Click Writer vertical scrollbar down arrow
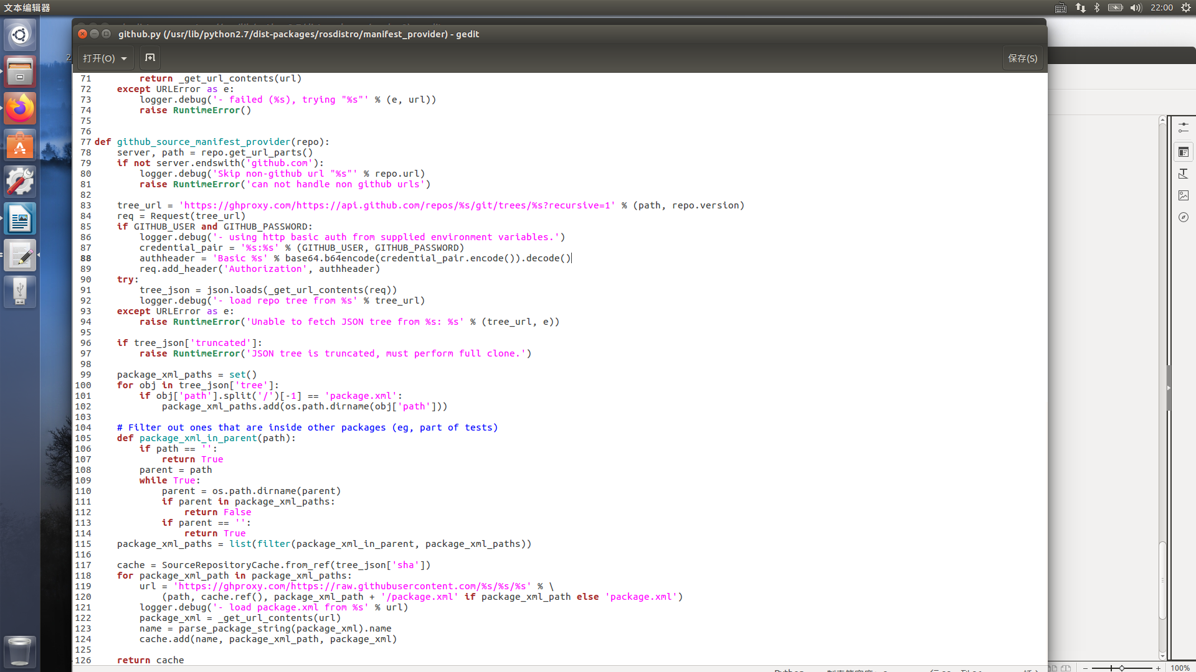This screenshot has width=1196, height=672. click(x=1162, y=656)
